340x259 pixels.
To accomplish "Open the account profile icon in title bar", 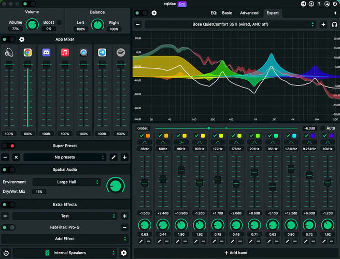I will click(311, 4).
